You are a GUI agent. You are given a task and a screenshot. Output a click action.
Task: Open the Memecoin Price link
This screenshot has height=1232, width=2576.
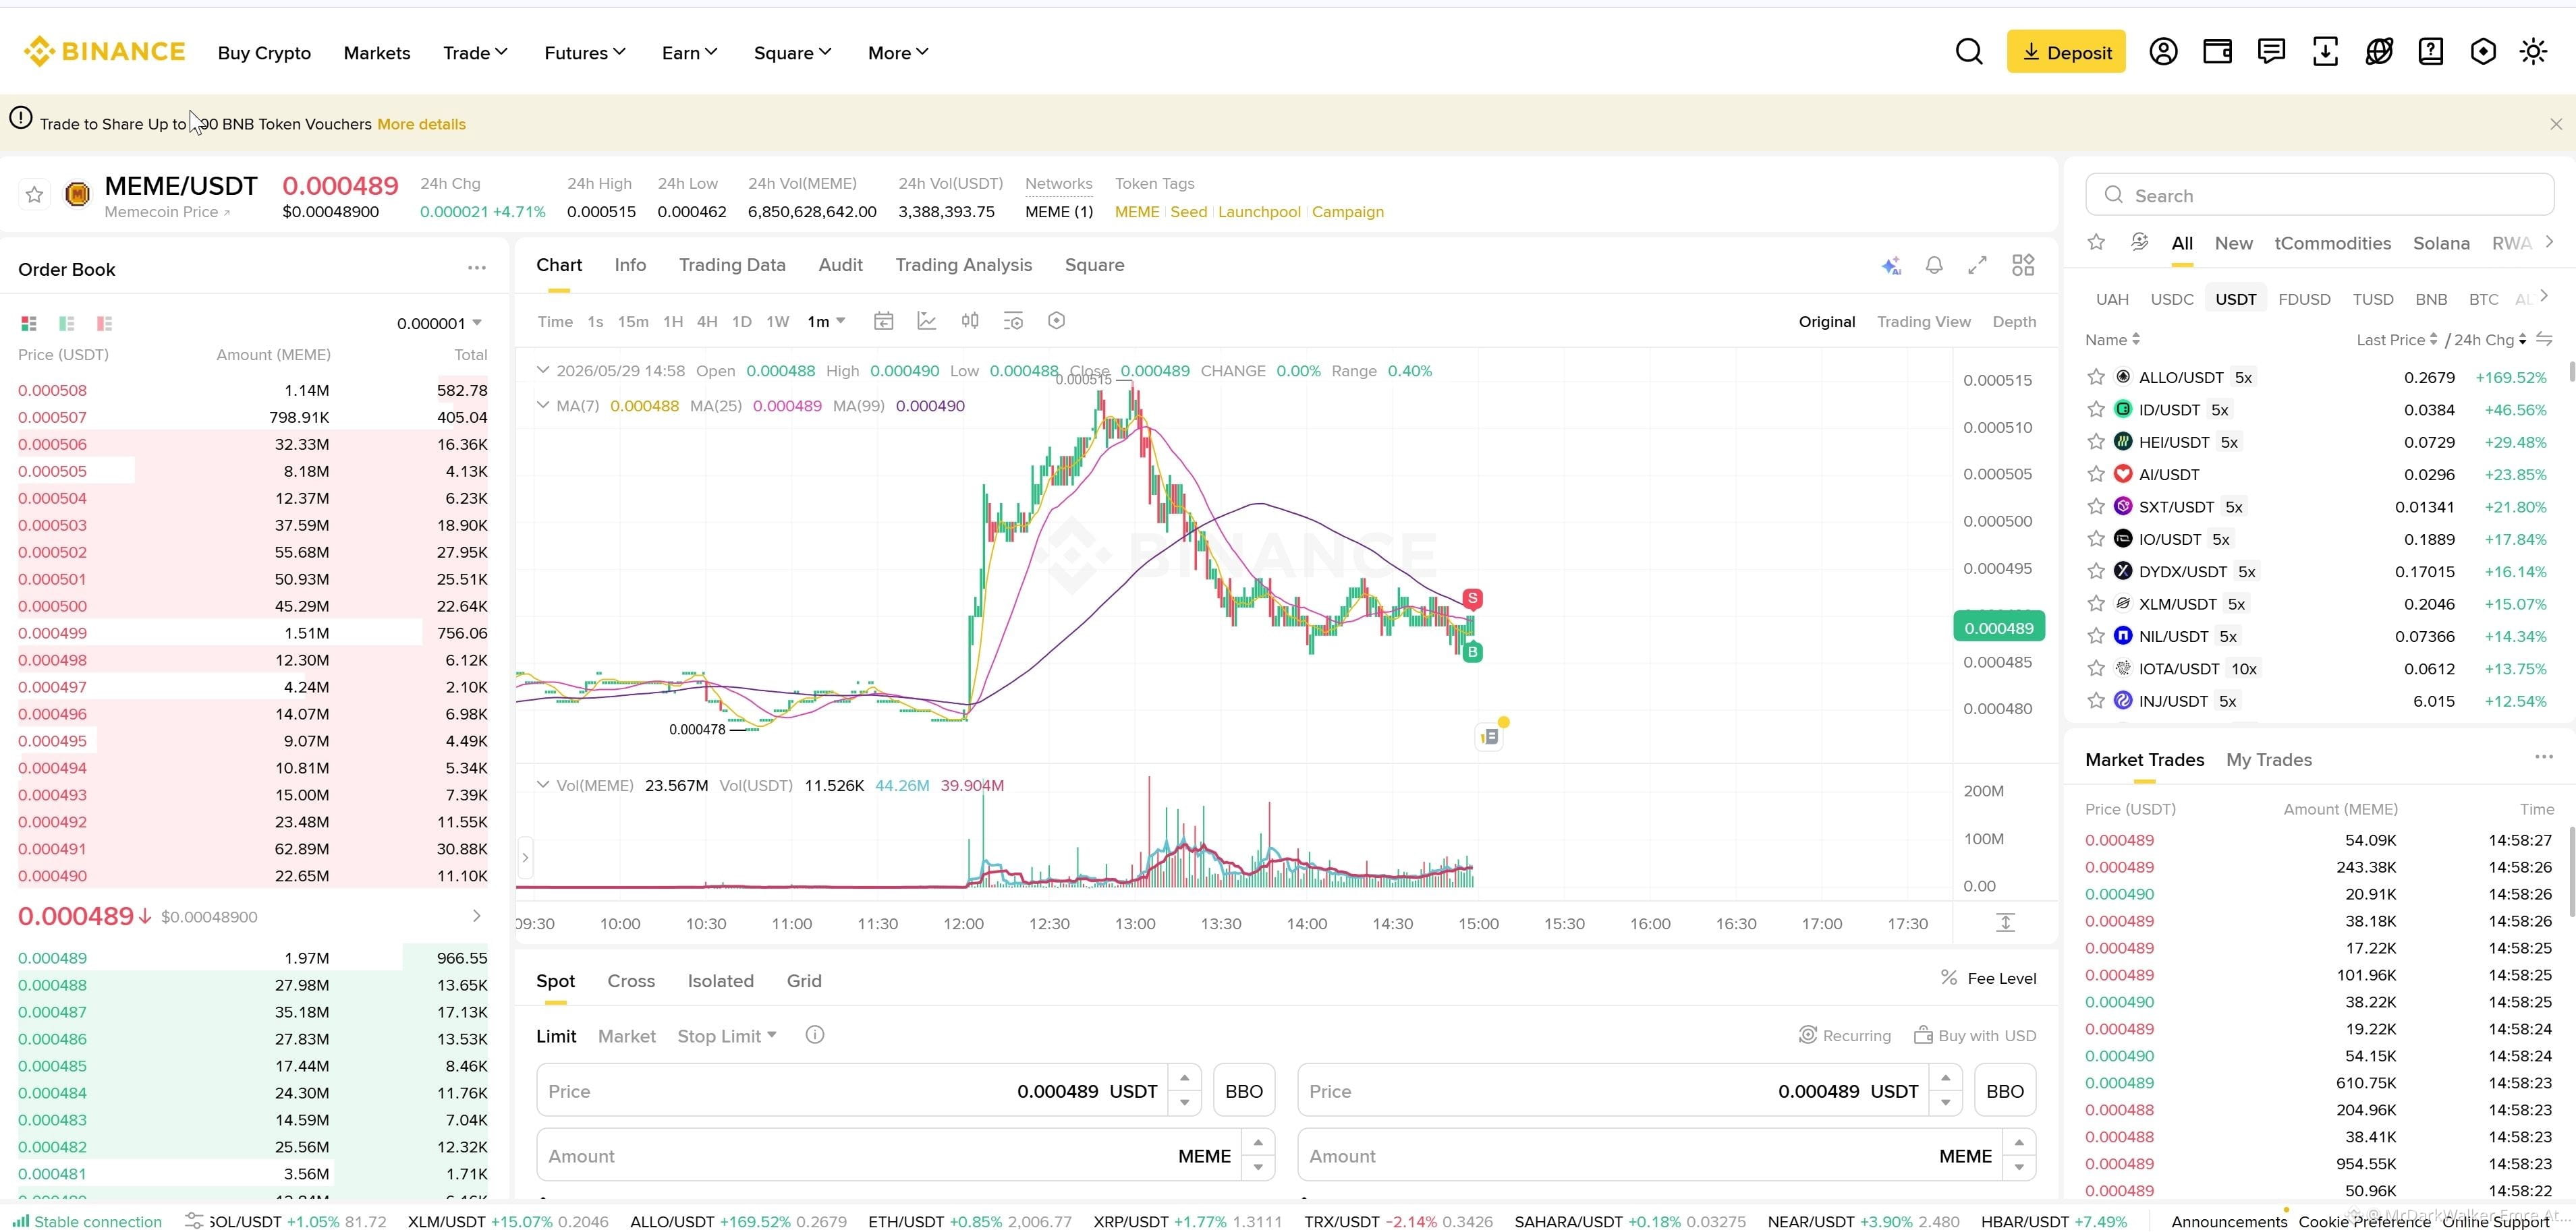pyautogui.click(x=167, y=212)
